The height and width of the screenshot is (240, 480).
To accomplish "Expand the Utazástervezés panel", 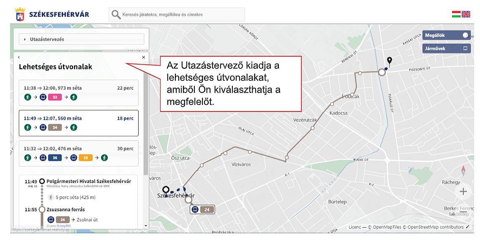I will 81,39.
